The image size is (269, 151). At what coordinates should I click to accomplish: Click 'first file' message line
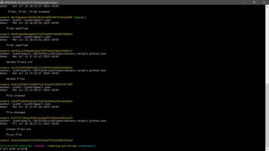pyautogui.click(x=14, y=135)
